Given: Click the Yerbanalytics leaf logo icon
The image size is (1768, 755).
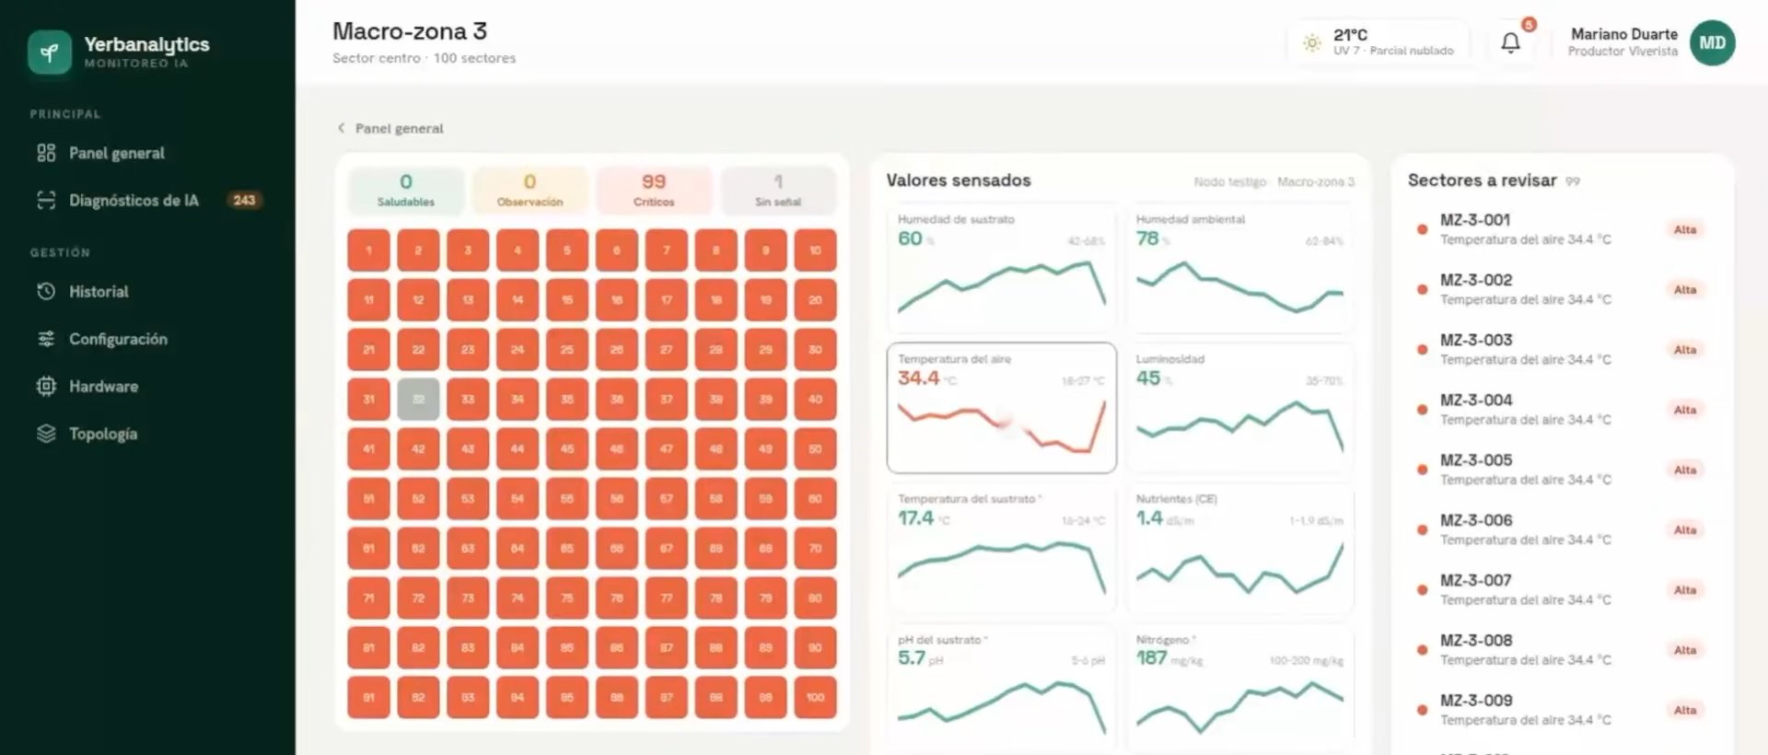Looking at the screenshot, I should [x=50, y=52].
